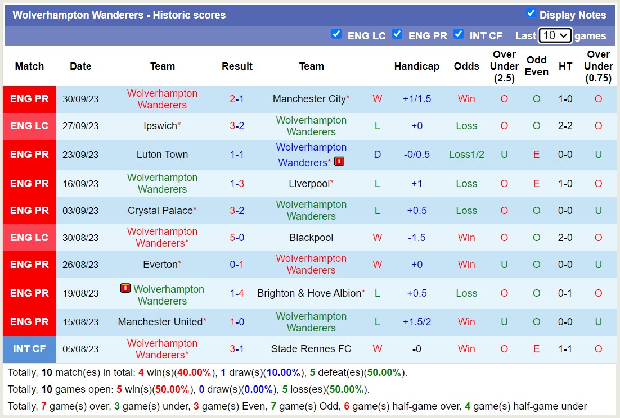Click the red card icon beside Wolverhampton in Luton row
620x418 pixels.
(x=340, y=161)
